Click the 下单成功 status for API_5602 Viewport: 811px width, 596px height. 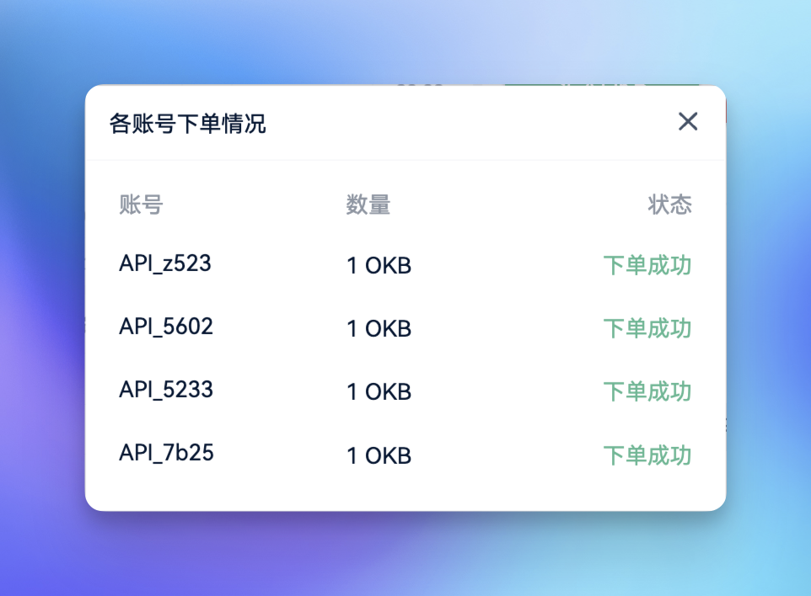646,328
